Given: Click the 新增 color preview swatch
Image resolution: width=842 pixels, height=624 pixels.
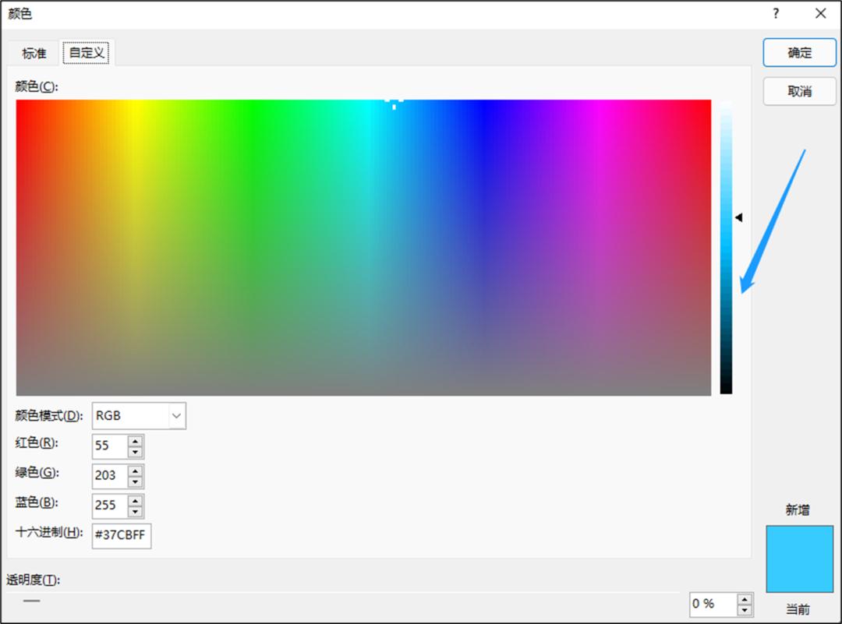Looking at the screenshot, I should 799,559.
